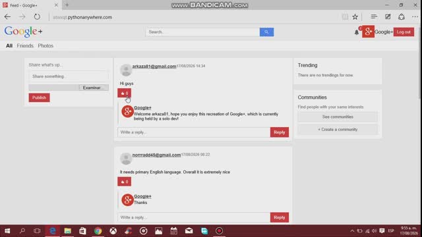Click the notifications bell icon
422x237 pixels.
tap(357, 32)
